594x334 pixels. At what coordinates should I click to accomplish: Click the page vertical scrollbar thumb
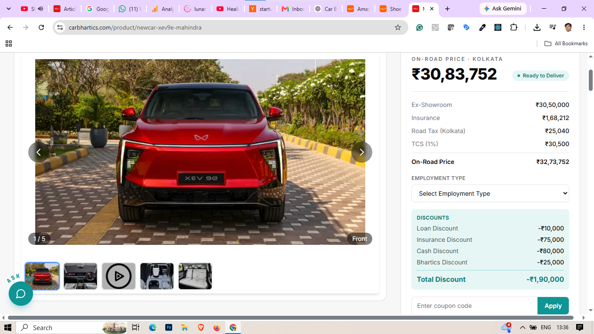click(591, 80)
